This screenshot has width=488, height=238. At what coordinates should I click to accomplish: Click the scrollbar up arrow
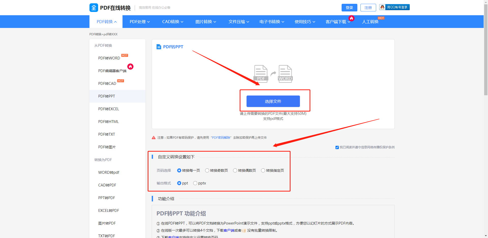tap(486, 2)
